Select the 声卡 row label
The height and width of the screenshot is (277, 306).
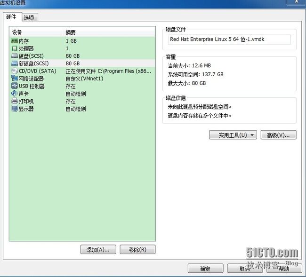pyautogui.click(x=24, y=94)
